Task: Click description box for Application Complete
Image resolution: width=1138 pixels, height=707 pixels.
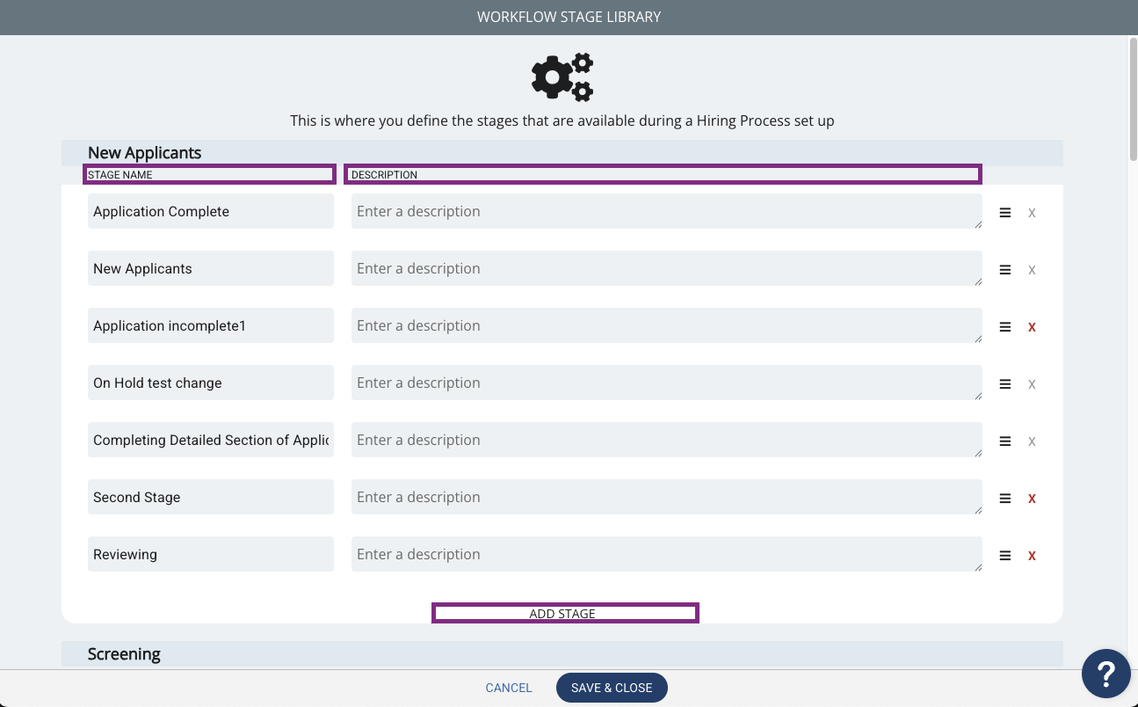Action: [667, 211]
